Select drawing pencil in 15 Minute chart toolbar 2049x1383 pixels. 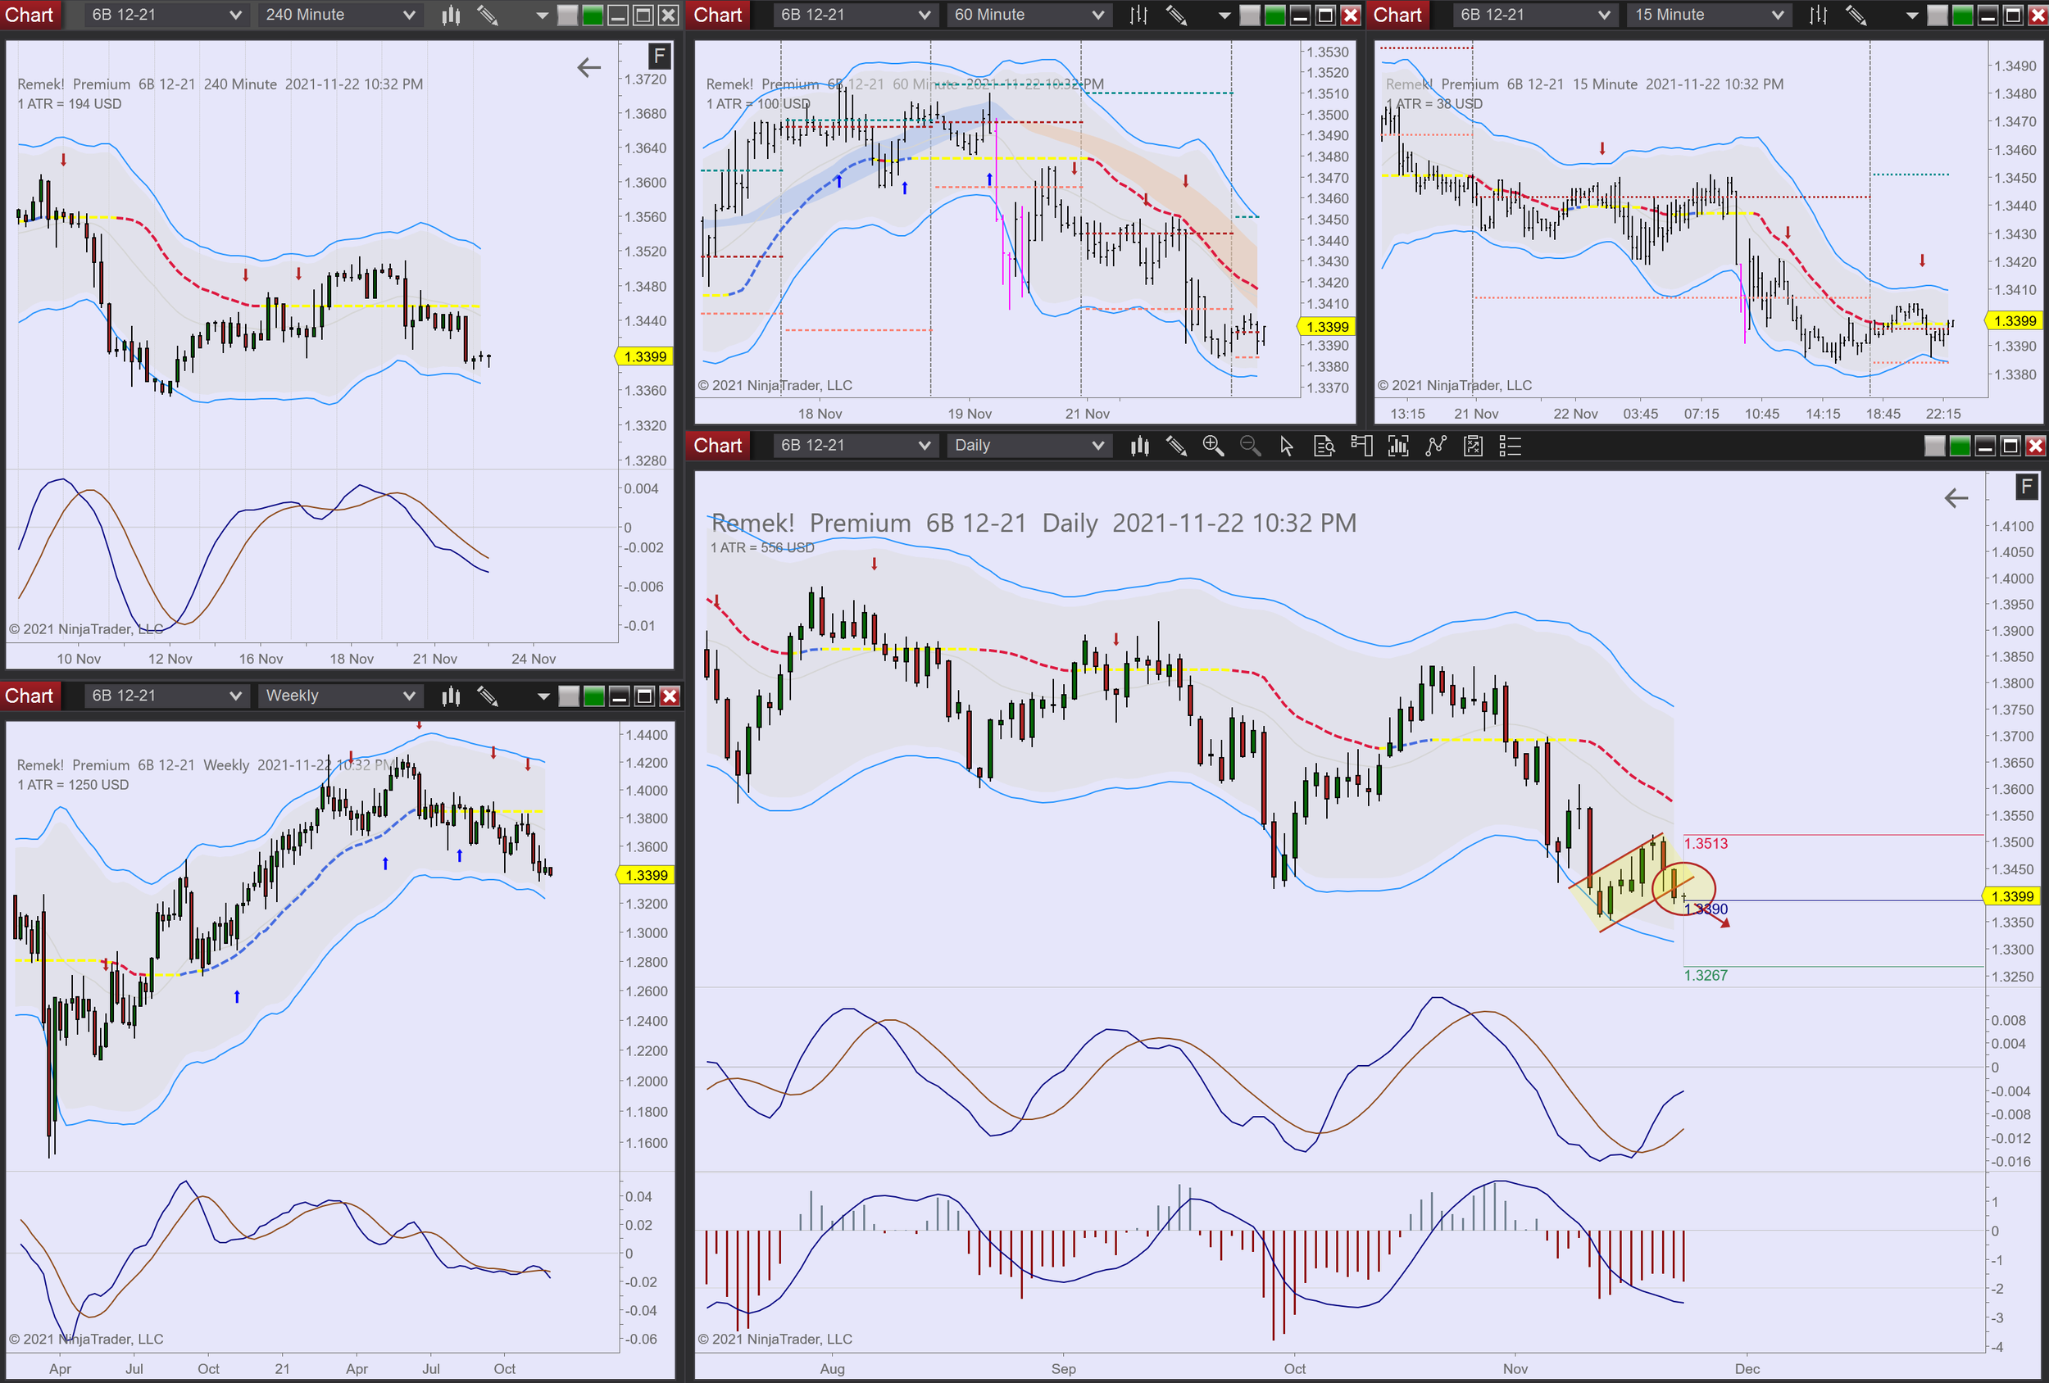tap(1856, 15)
